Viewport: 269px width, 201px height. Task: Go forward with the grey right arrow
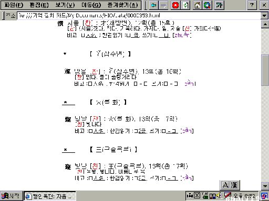[163, 5]
